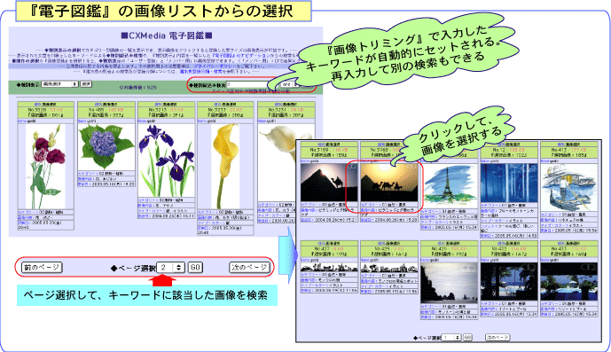Open the and/or search condition dropdown
This screenshot has height=352, width=611.
(289, 84)
